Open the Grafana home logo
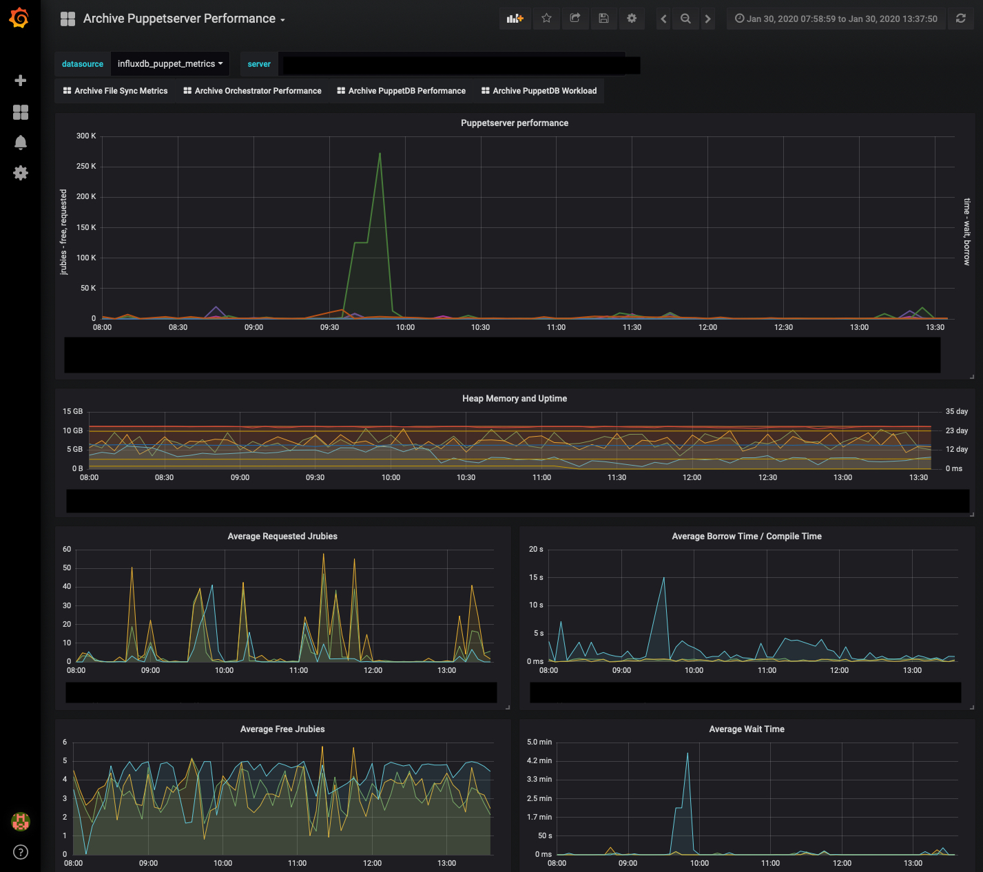The image size is (983, 872). 19,18
